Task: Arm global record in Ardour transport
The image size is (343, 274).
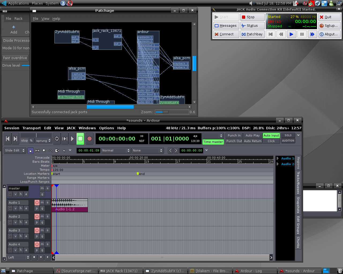Action: tap(90, 139)
